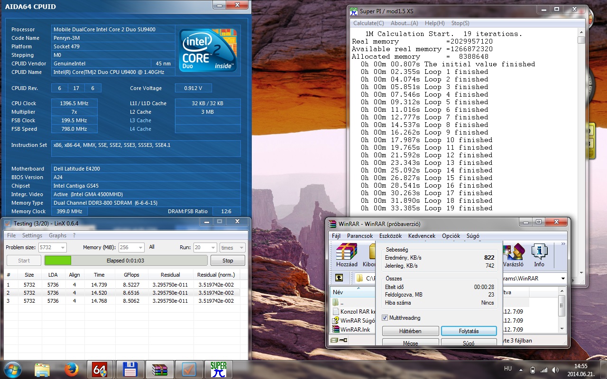607x379 pixels.
Task: Click the Folytatás button in WinRAR benchmark
Action: [469, 331]
